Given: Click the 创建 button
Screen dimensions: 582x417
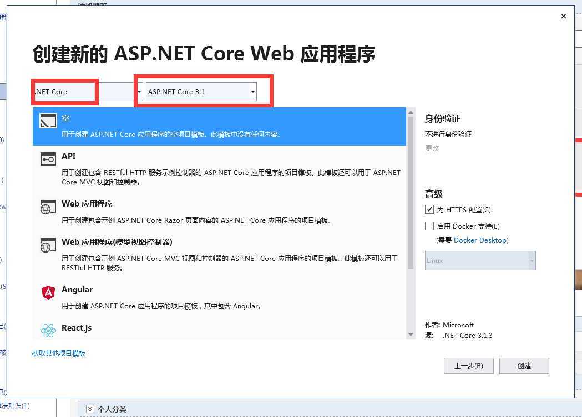Looking at the screenshot, I should tap(524, 366).
